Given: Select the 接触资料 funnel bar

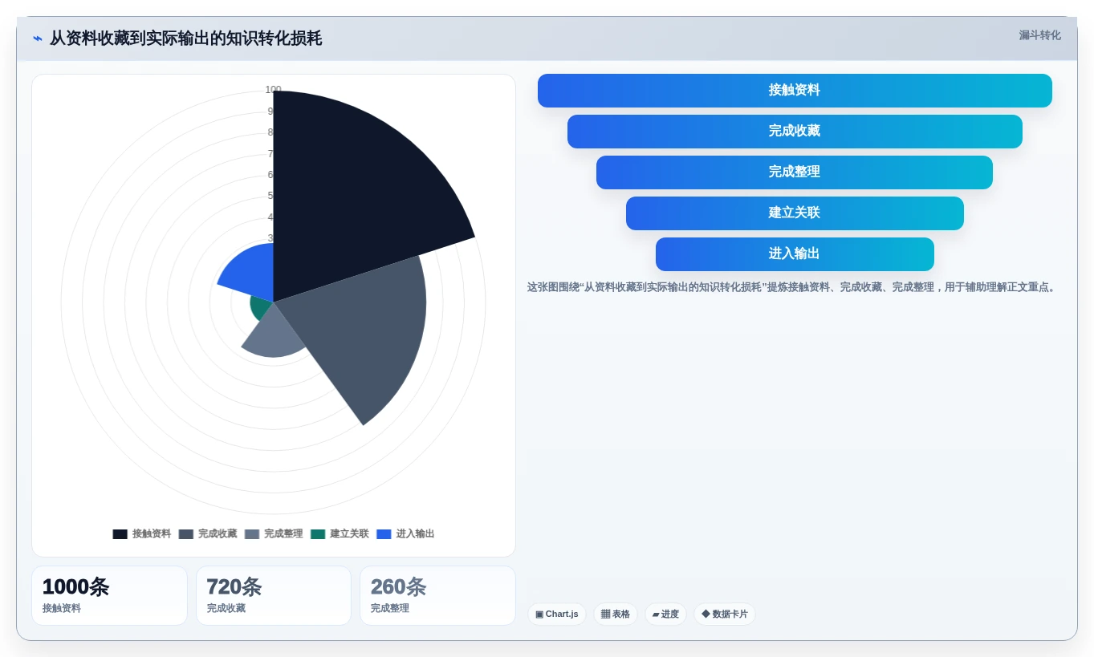Looking at the screenshot, I should click(795, 91).
